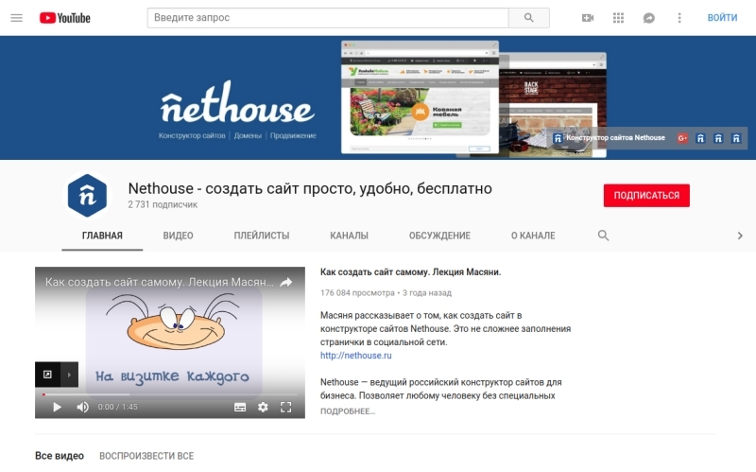This screenshot has height=472, width=756.
Task: Open the hamburger guide menu
Action: tap(16, 18)
